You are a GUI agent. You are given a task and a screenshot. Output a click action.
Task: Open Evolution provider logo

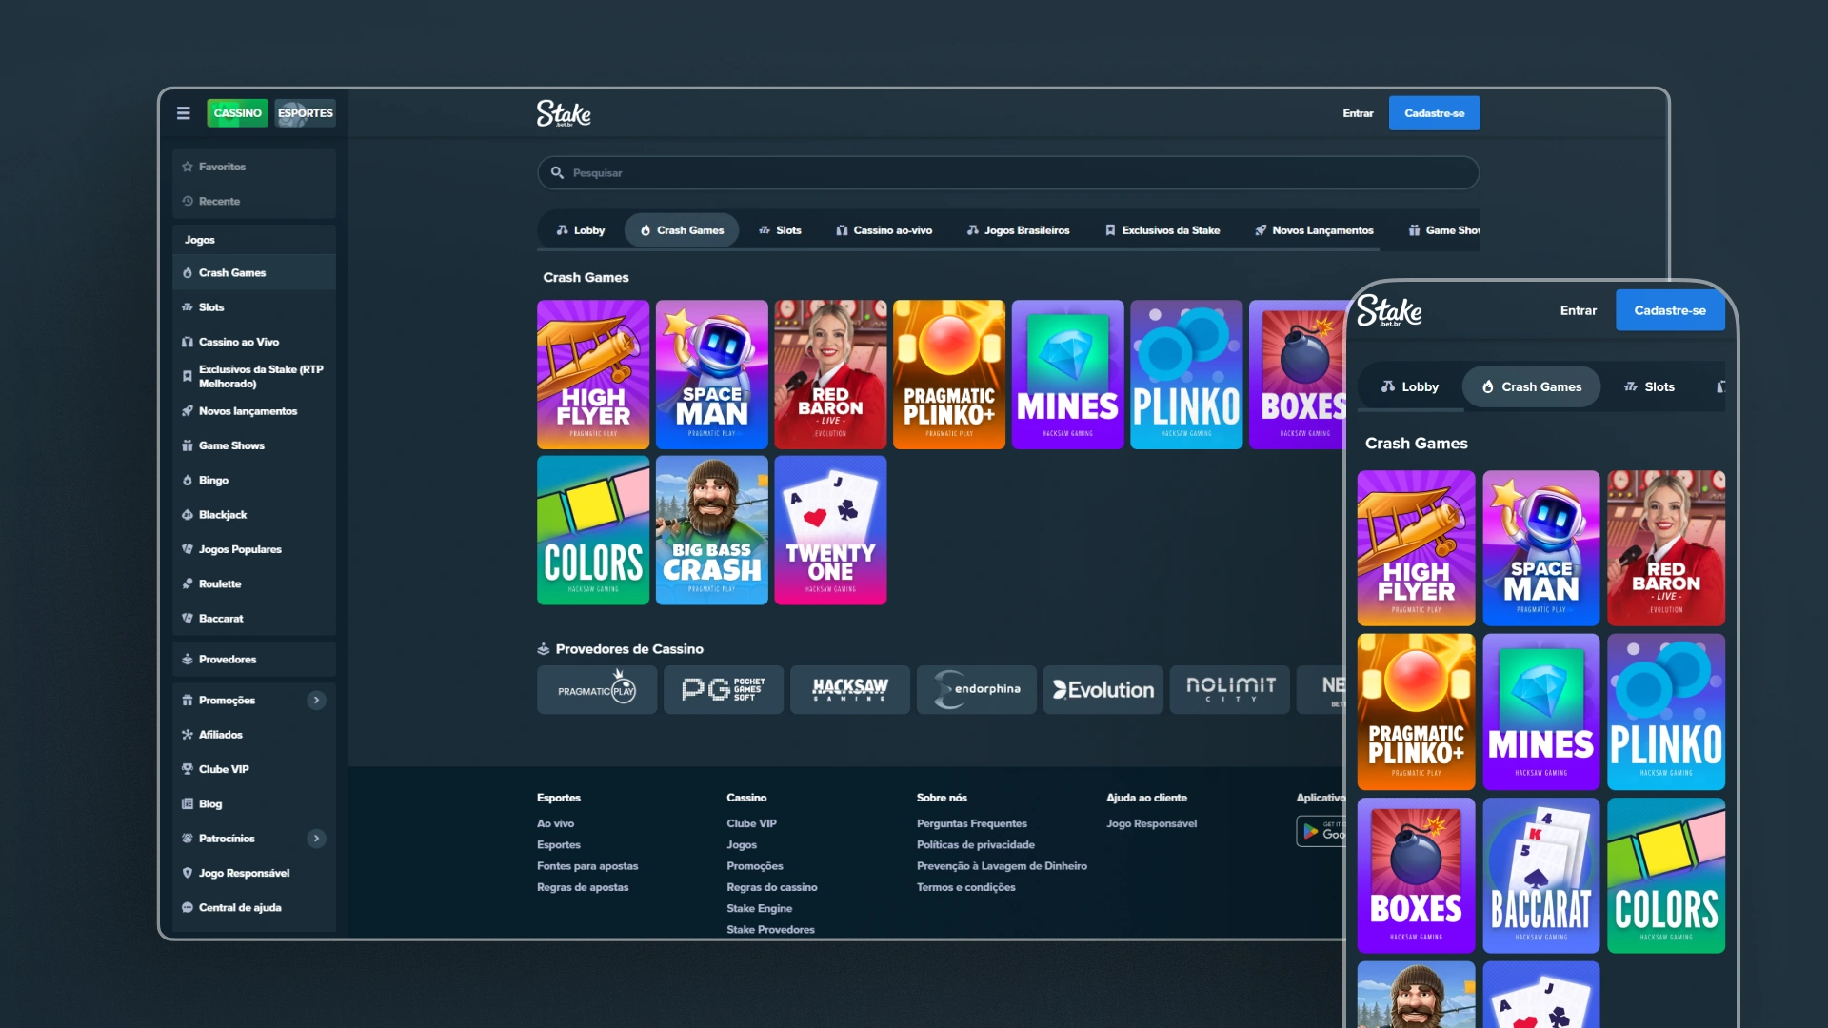[1103, 690]
